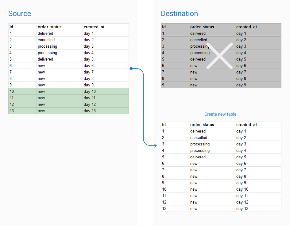The width and height of the screenshot is (290, 226).
Task: Select Source table created_at column header
Action: pyautogui.click(x=106, y=27)
